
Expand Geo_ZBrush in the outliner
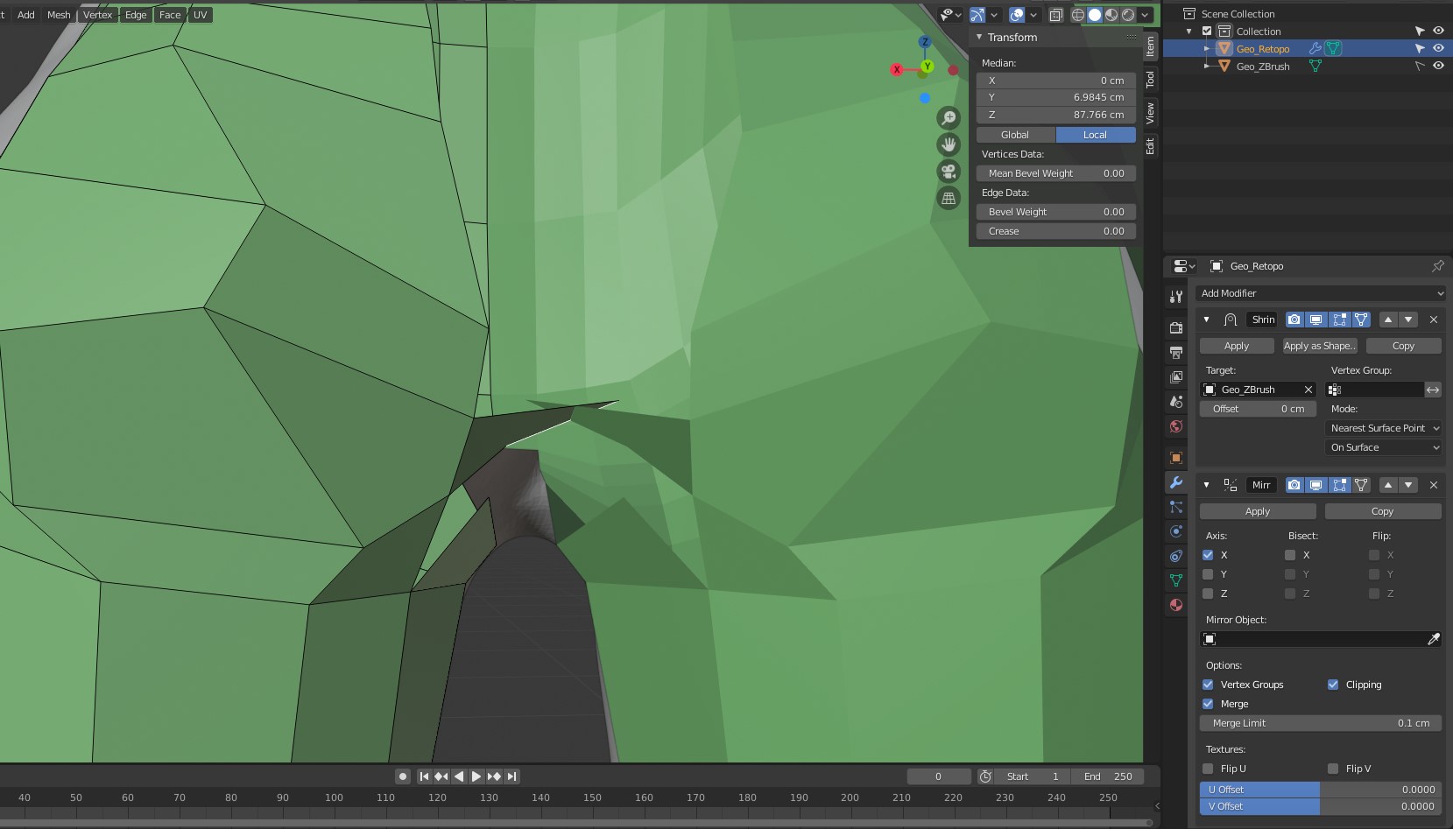pyautogui.click(x=1207, y=66)
